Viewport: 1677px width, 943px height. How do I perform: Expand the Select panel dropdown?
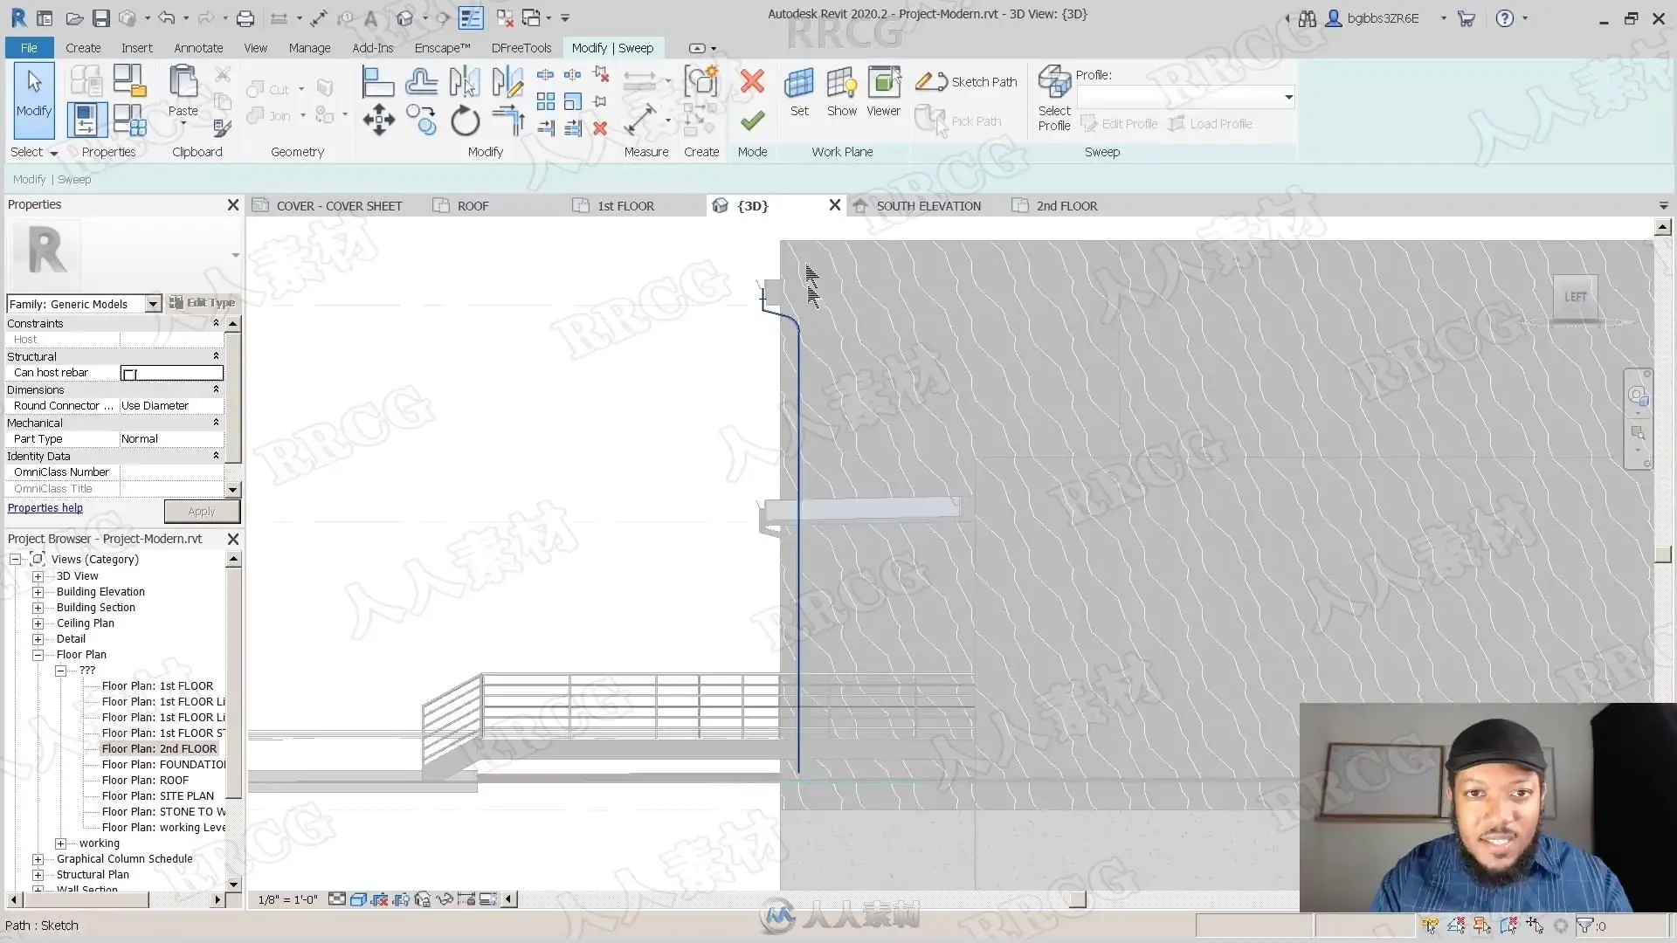[34, 152]
